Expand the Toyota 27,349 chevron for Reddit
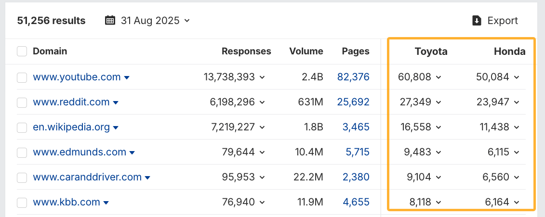545x217 pixels. [x=439, y=102]
